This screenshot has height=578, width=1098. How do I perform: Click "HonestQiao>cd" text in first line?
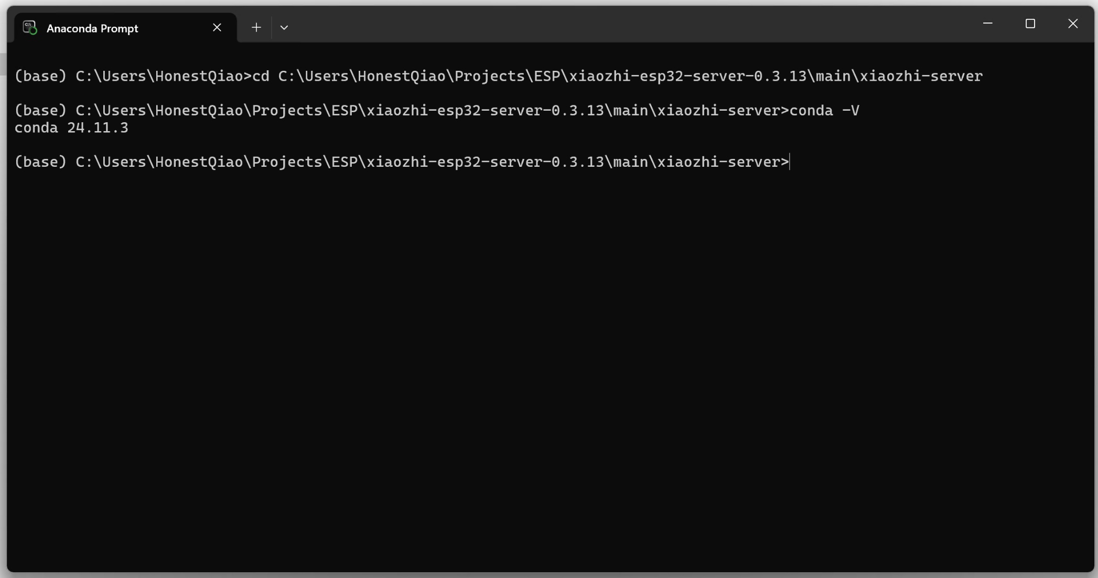tap(212, 76)
